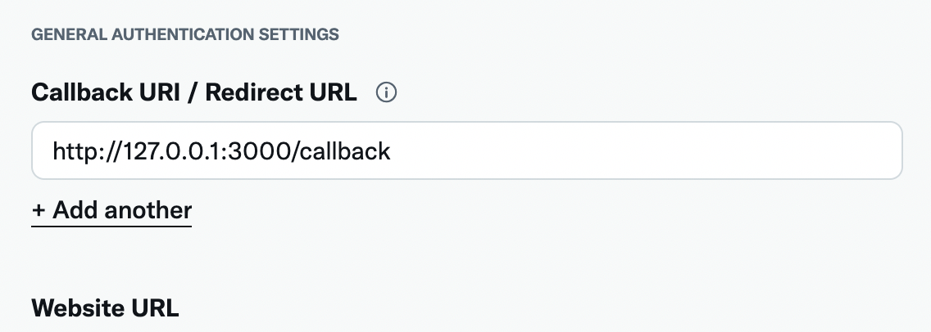Add another callback URL
This screenshot has width=931, height=332.
(x=111, y=210)
